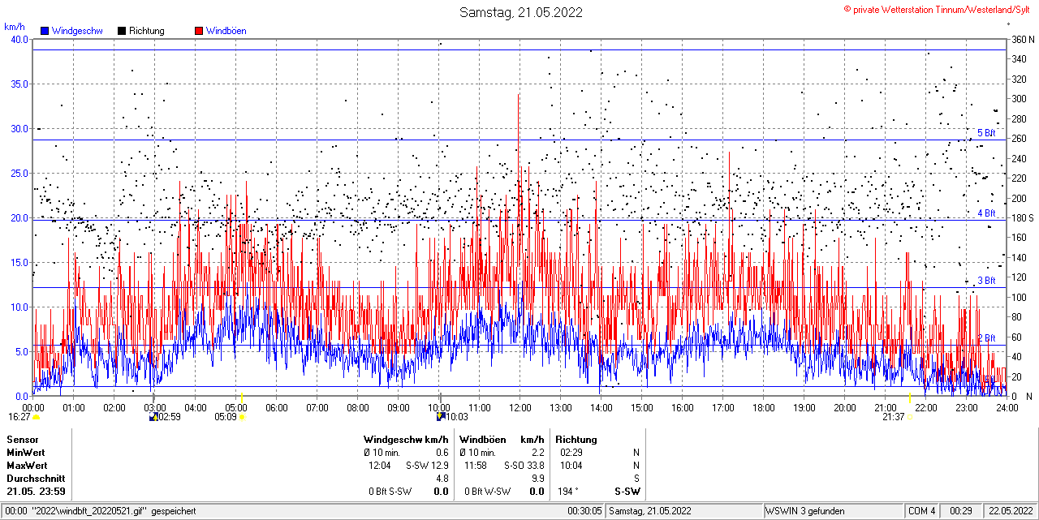Click the max gust value 33.8

pos(535,466)
